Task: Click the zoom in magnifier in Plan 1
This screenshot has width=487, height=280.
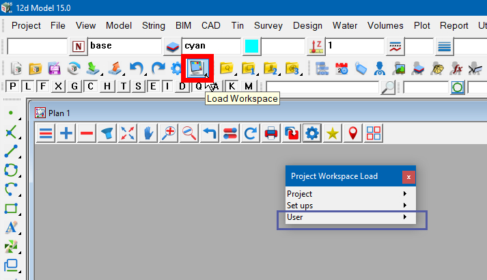Action: tap(169, 133)
